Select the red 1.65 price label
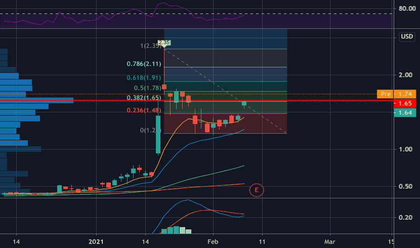 pos(405,103)
